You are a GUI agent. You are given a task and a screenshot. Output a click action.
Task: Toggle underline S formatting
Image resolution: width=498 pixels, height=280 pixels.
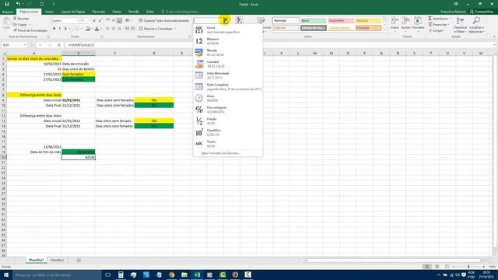pyautogui.click(x=65, y=29)
